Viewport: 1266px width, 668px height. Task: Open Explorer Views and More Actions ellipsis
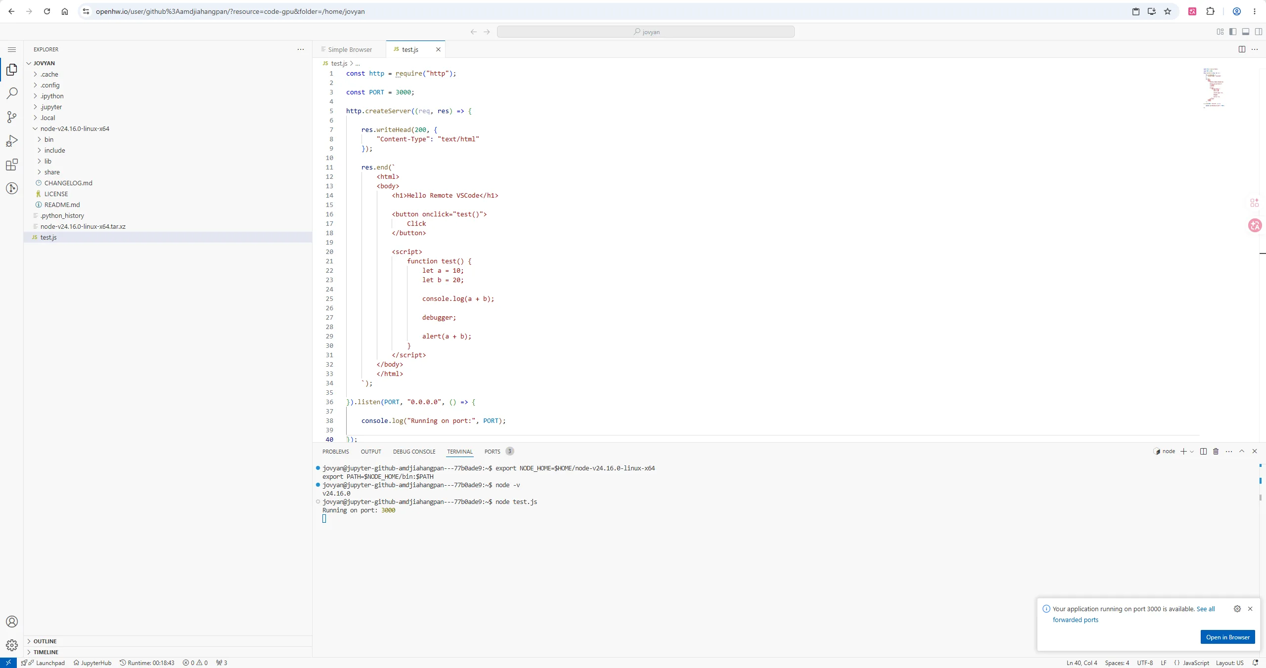pos(301,49)
